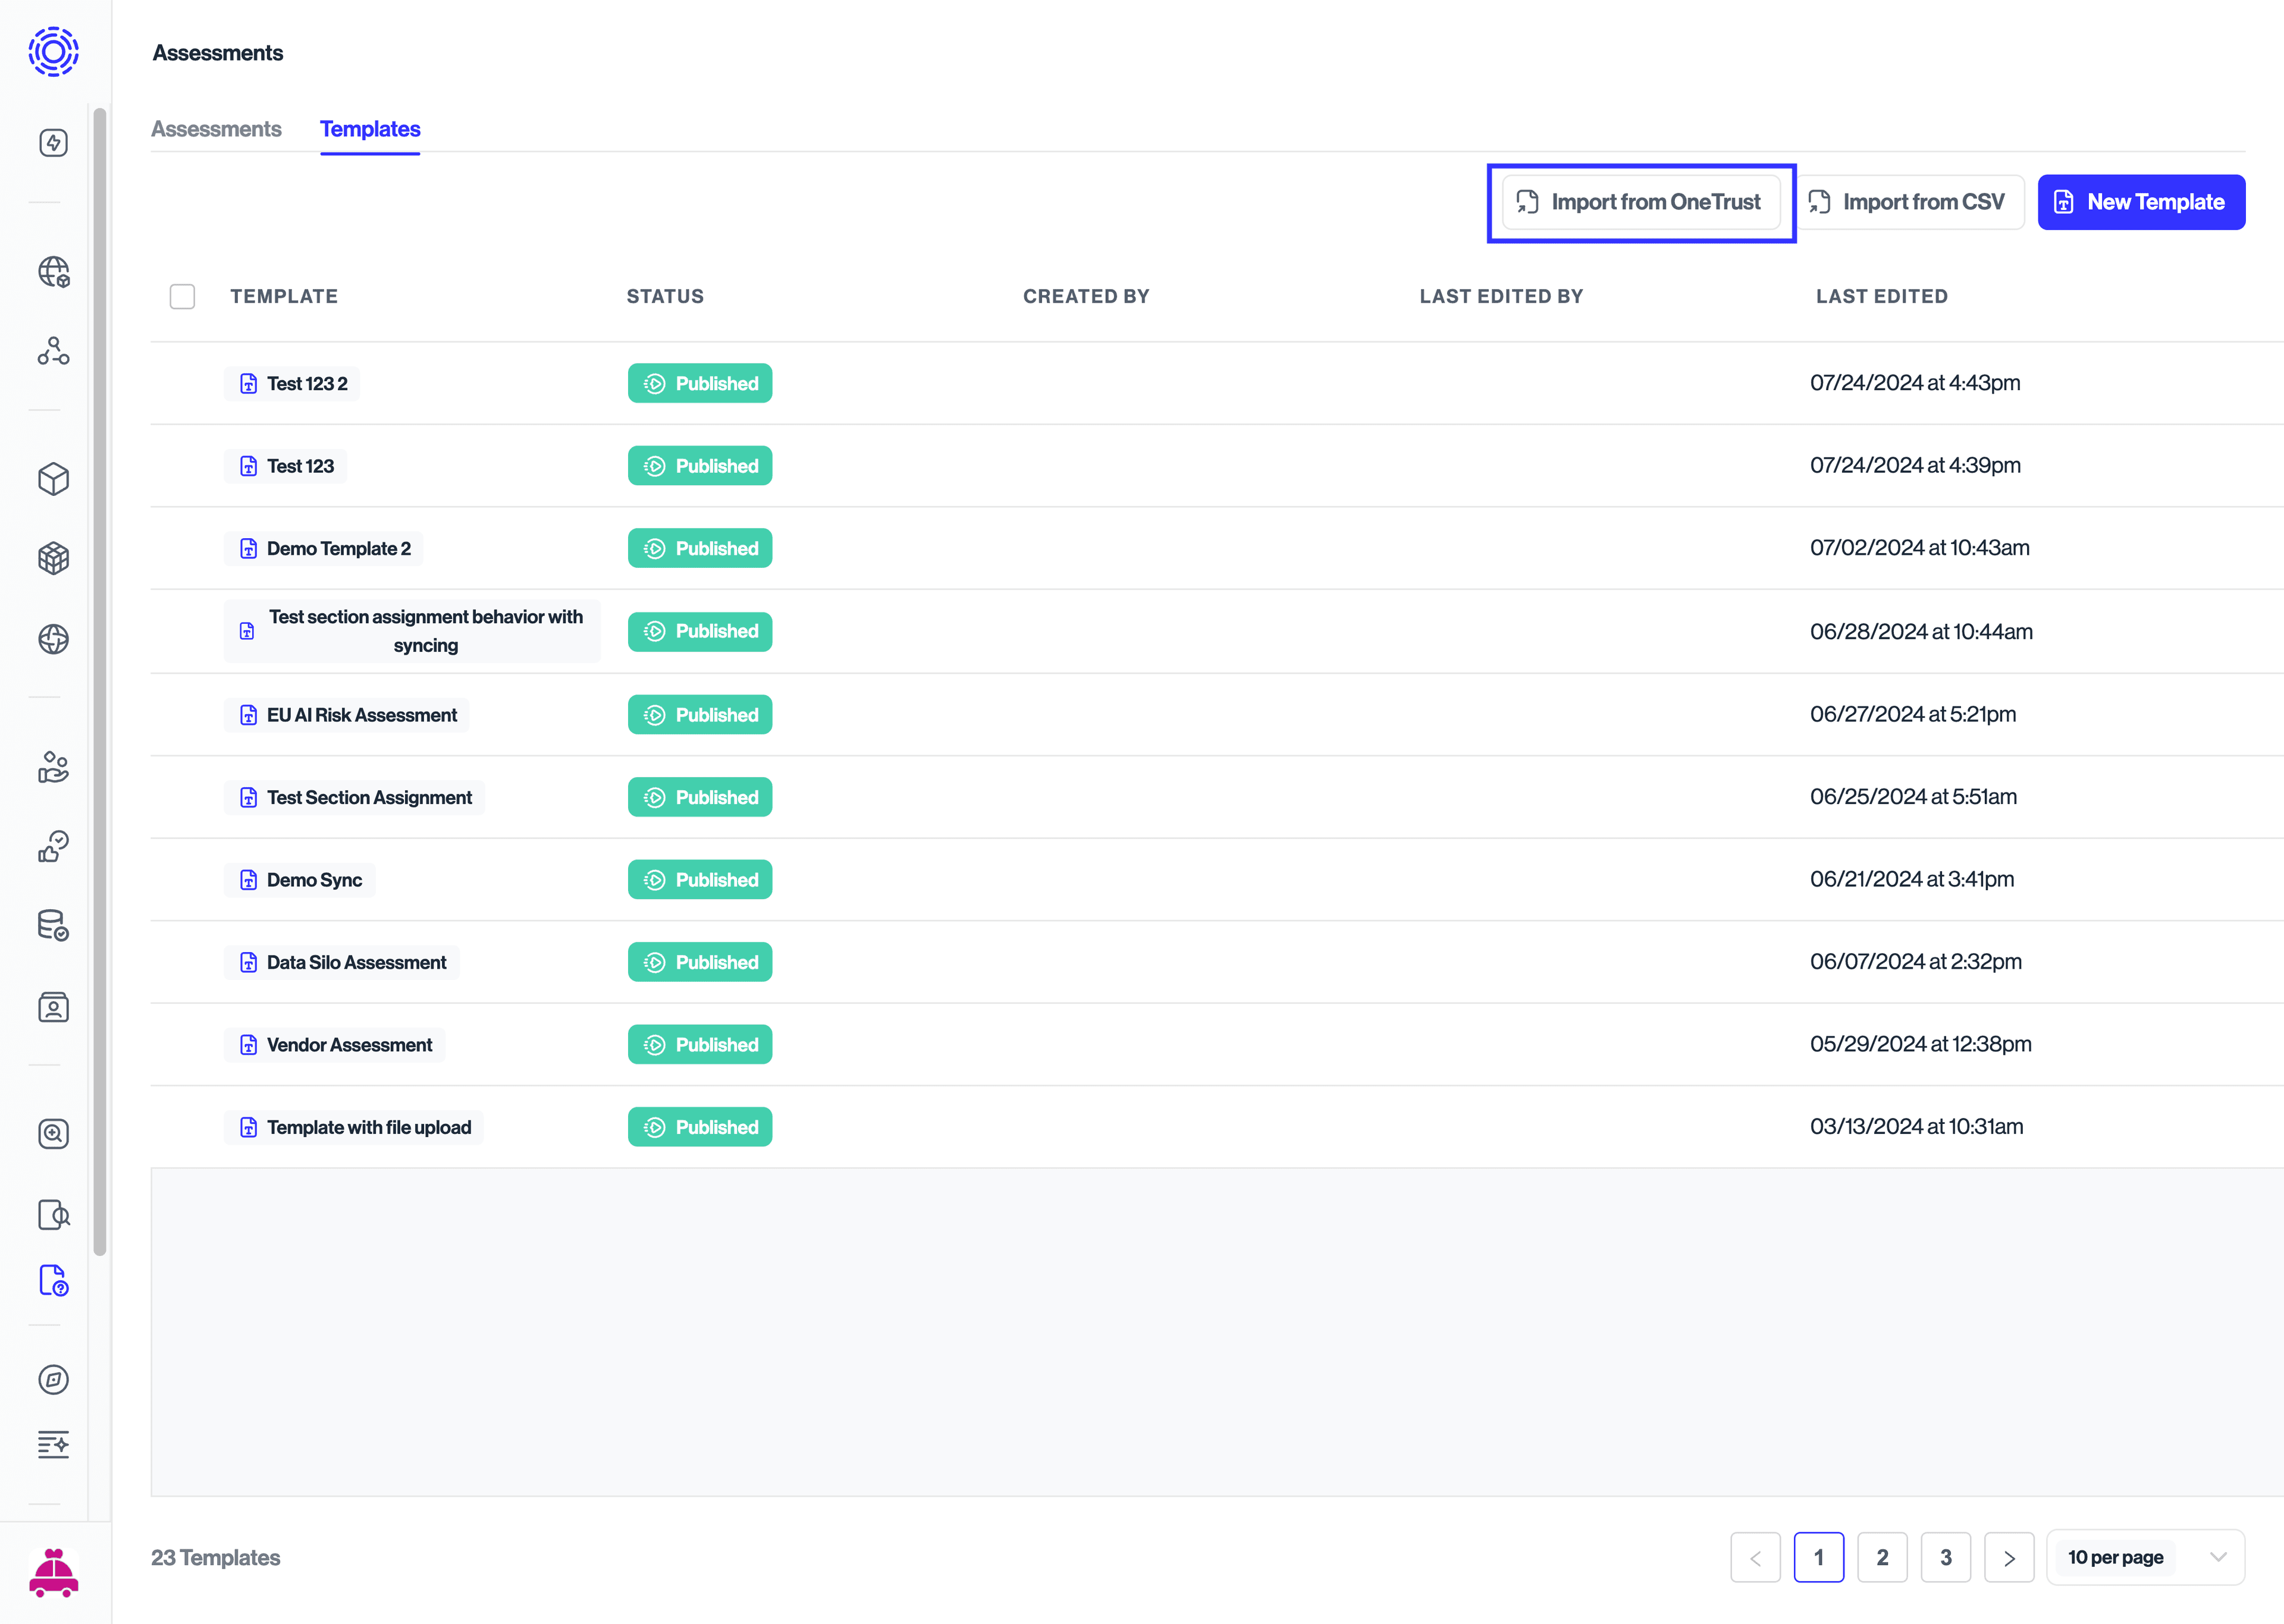Select the checkbox for Vendor Assessment row
Screen dimensions: 2284x1624
(x=183, y=1044)
